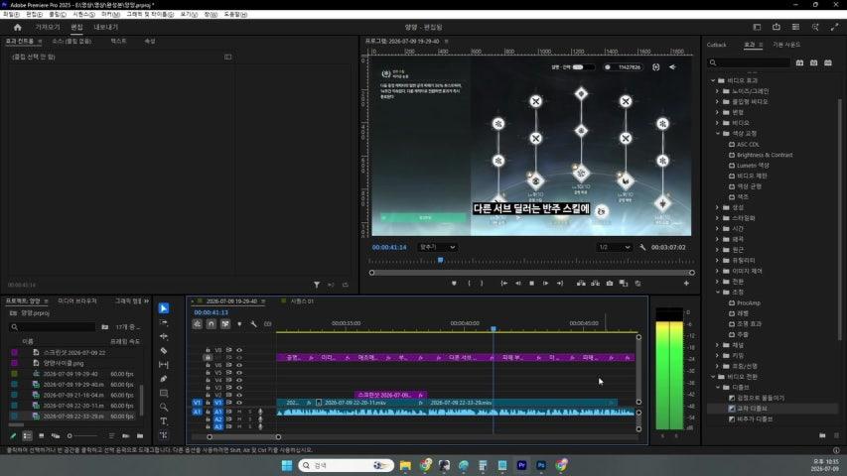The width and height of the screenshot is (847, 476).
Task: Click the filter funnel icon in Effect Controls
Action: point(317,285)
